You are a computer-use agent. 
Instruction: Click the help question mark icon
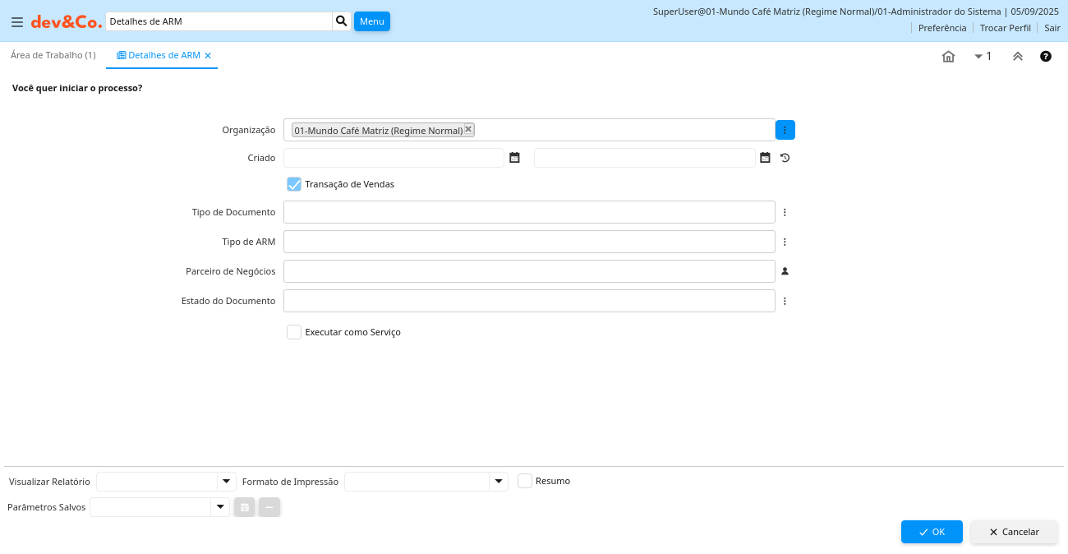1046,57
